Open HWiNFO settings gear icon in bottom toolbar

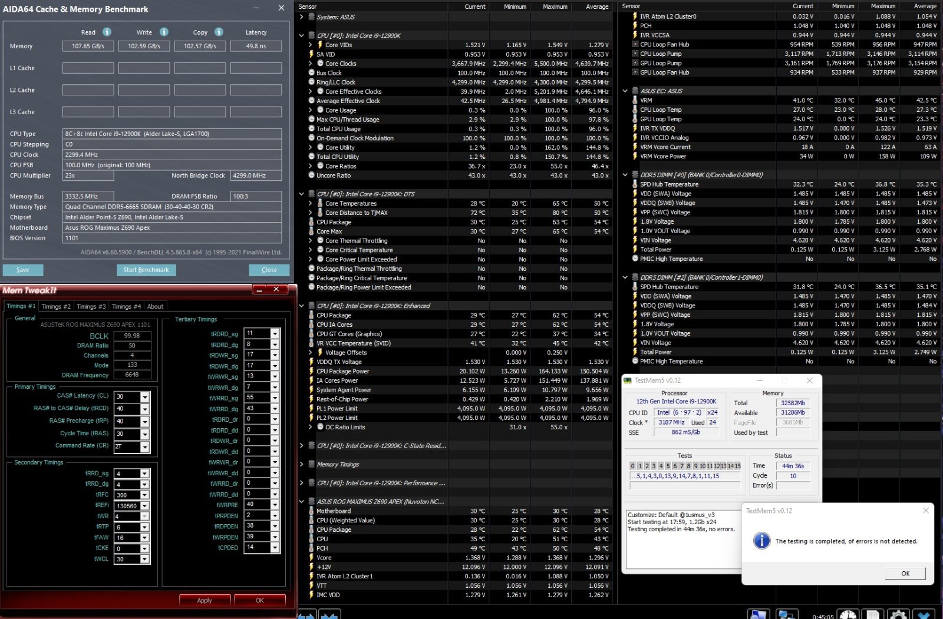click(x=898, y=615)
